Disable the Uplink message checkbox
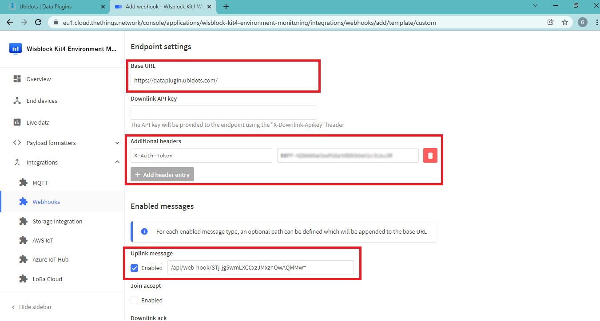The height and width of the screenshot is (321, 600). click(135, 268)
